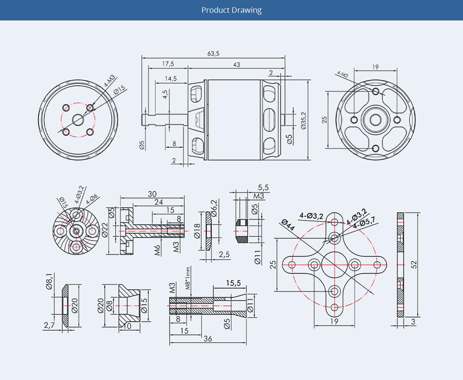The height and width of the screenshot is (380, 463).
Task: Click the 24 dimension label
Action: (159, 202)
